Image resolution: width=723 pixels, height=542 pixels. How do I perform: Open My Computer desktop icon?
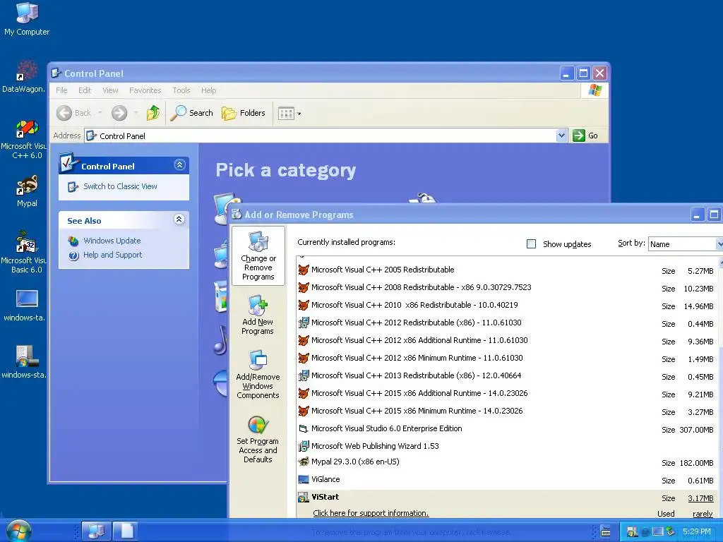click(27, 18)
